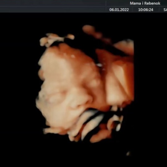This screenshot has height=167, width=167.
Task: Select the 10:06:24 exam time field
Action: [146, 10]
